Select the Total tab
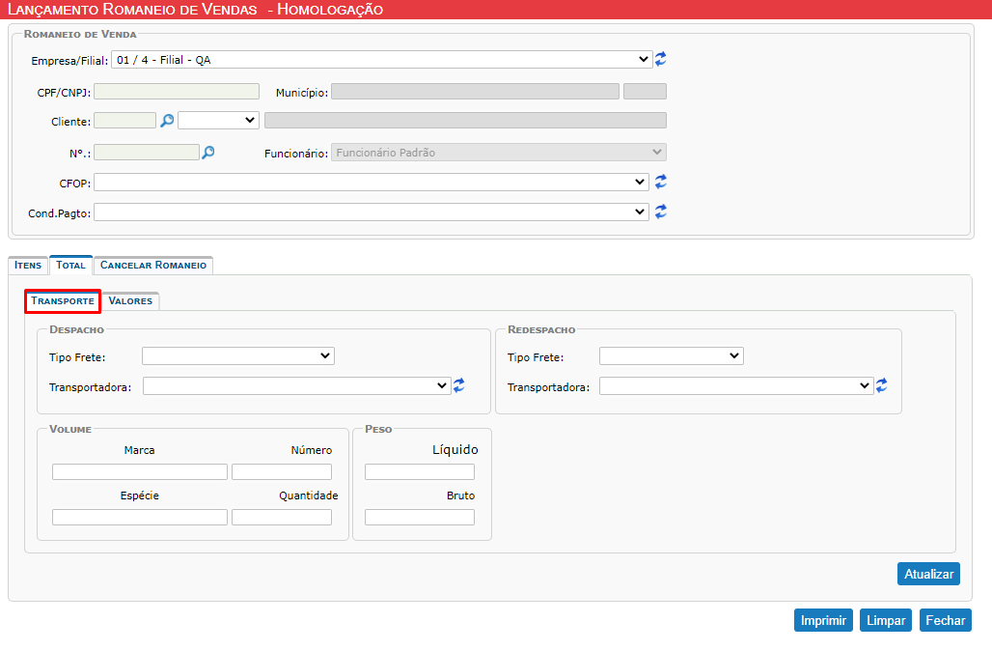Screen dimensions: 992x651 [70, 265]
